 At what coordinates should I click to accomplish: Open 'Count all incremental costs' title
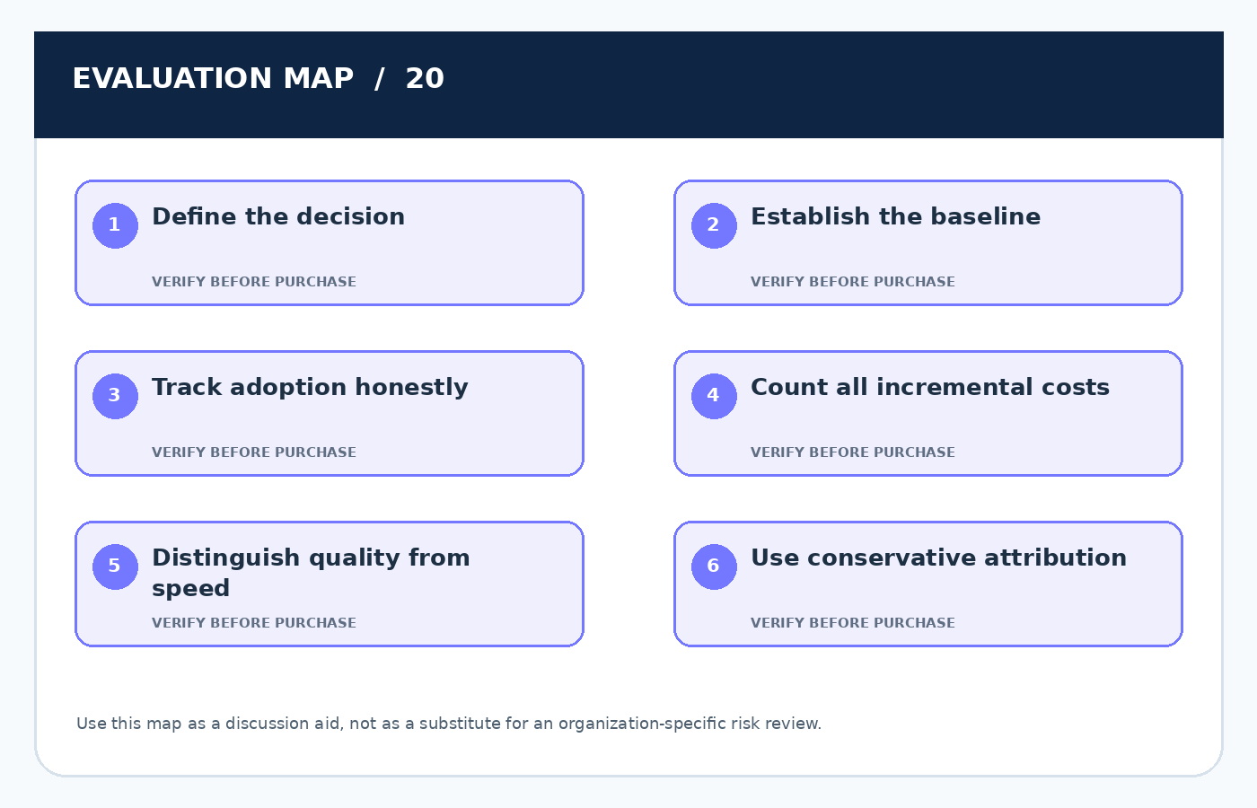click(930, 387)
